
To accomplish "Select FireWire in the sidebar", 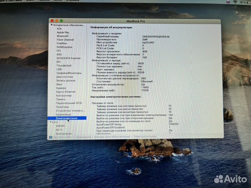I will (62, 44).
